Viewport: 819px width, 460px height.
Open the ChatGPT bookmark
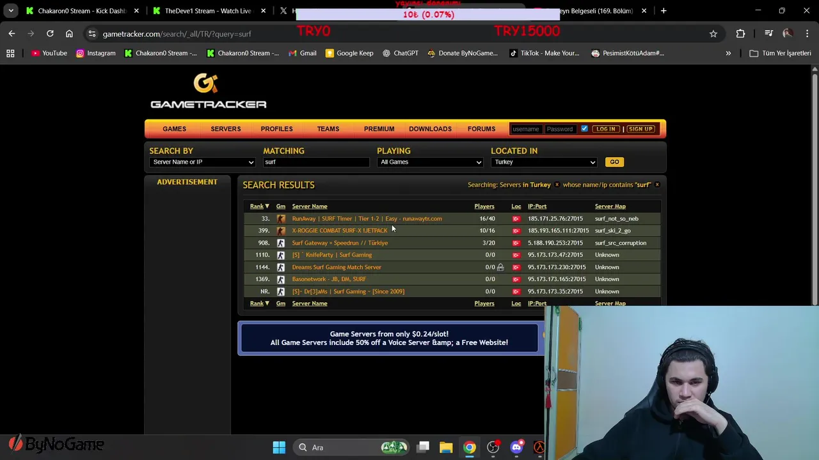click(400, 53)
